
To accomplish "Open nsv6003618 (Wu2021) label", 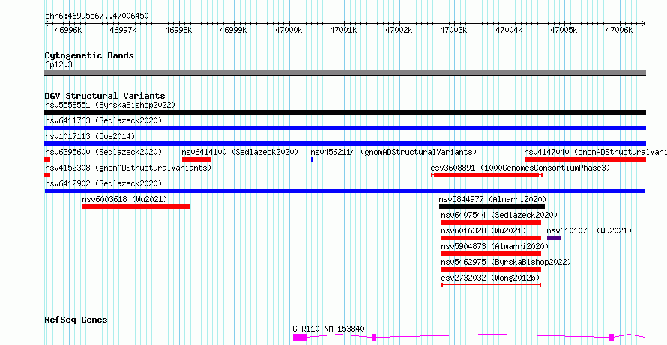I will pyautogui.click(x=124, y=199).
